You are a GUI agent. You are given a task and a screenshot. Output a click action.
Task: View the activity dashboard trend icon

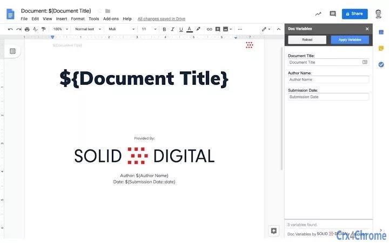(x=318, y=14)
